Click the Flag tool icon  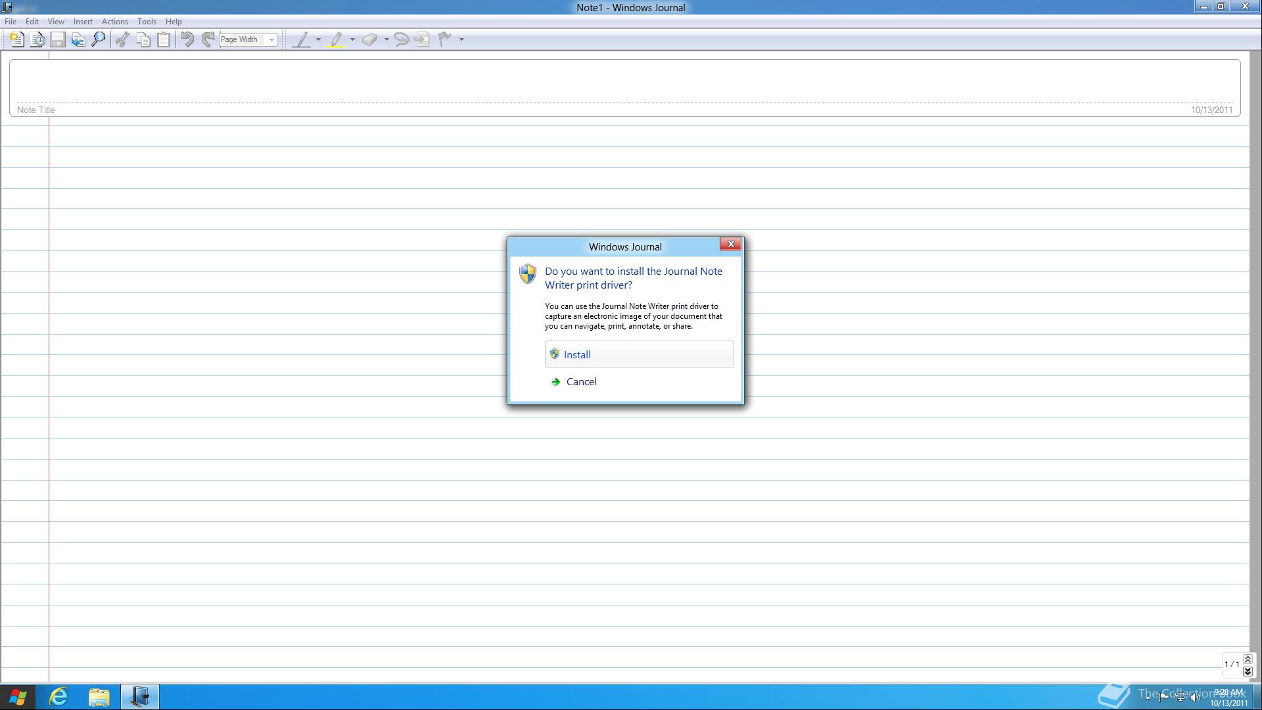(445, 39)
